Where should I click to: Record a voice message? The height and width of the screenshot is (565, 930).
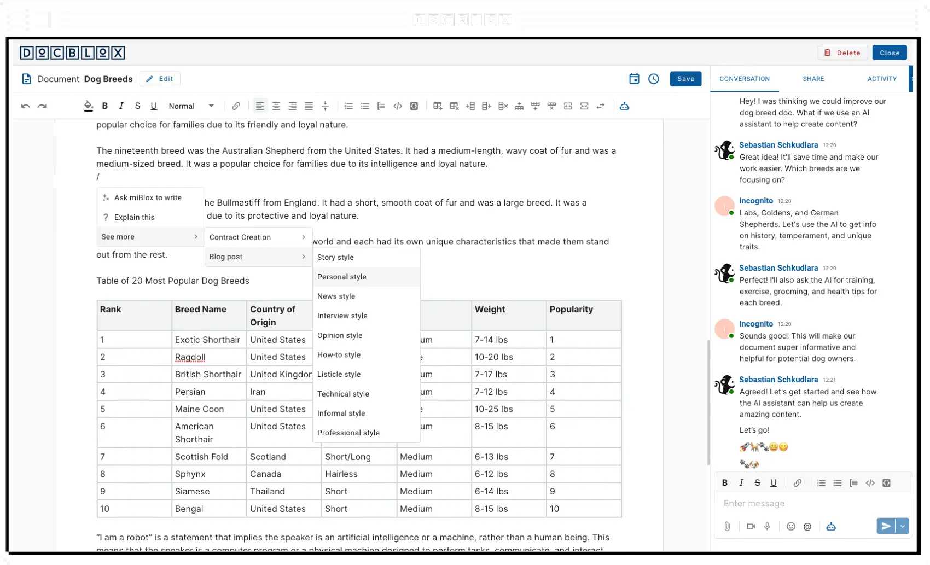pos(767,526)
